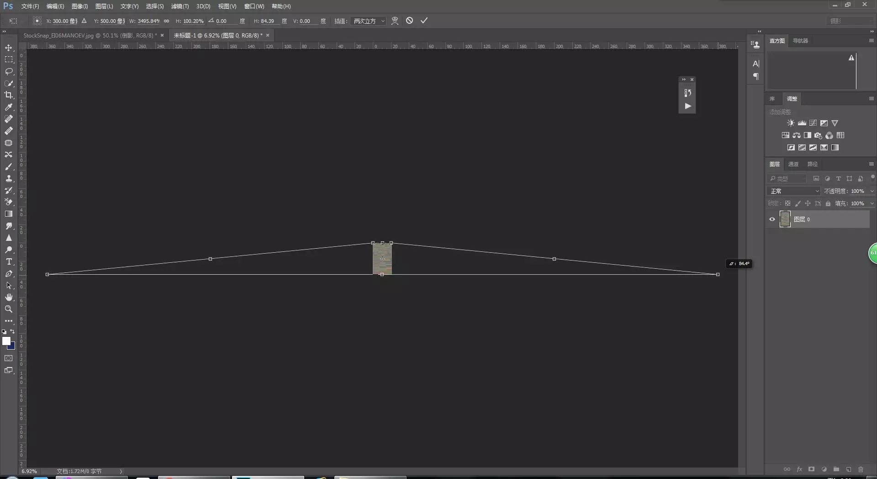
Task: Switch to 通道 channels tab
Action: pos(793,164)
